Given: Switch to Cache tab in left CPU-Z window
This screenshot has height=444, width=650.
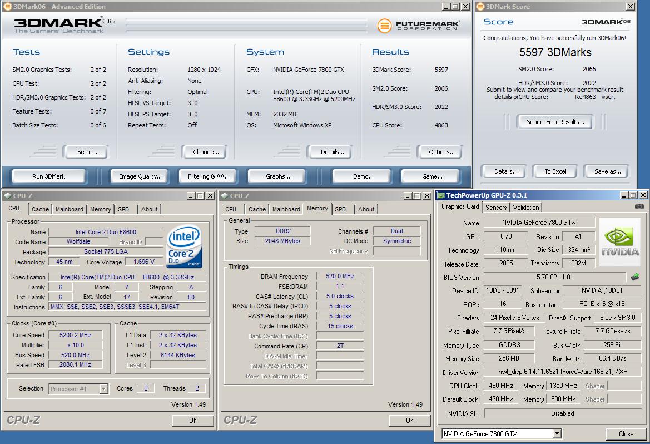Looking at the screenshot, I should (x=40, y=209).
